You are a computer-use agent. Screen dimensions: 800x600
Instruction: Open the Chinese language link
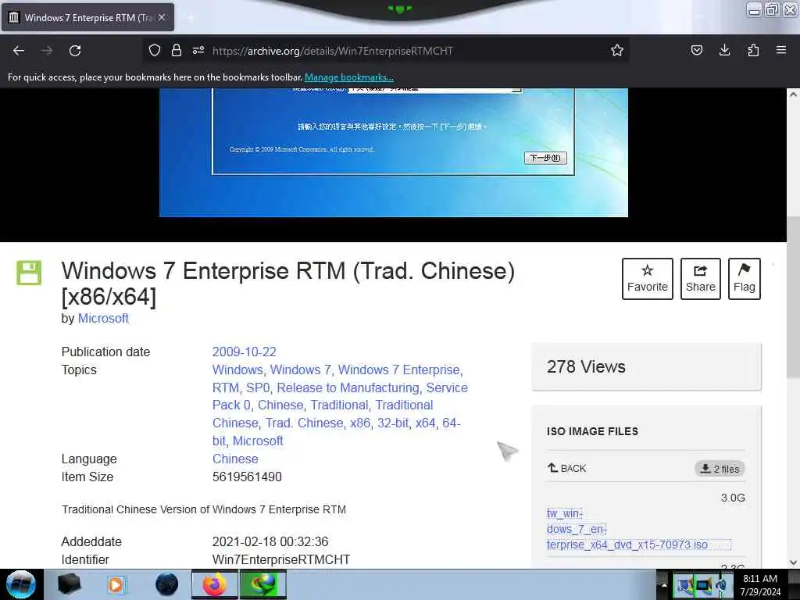point(235,459)
